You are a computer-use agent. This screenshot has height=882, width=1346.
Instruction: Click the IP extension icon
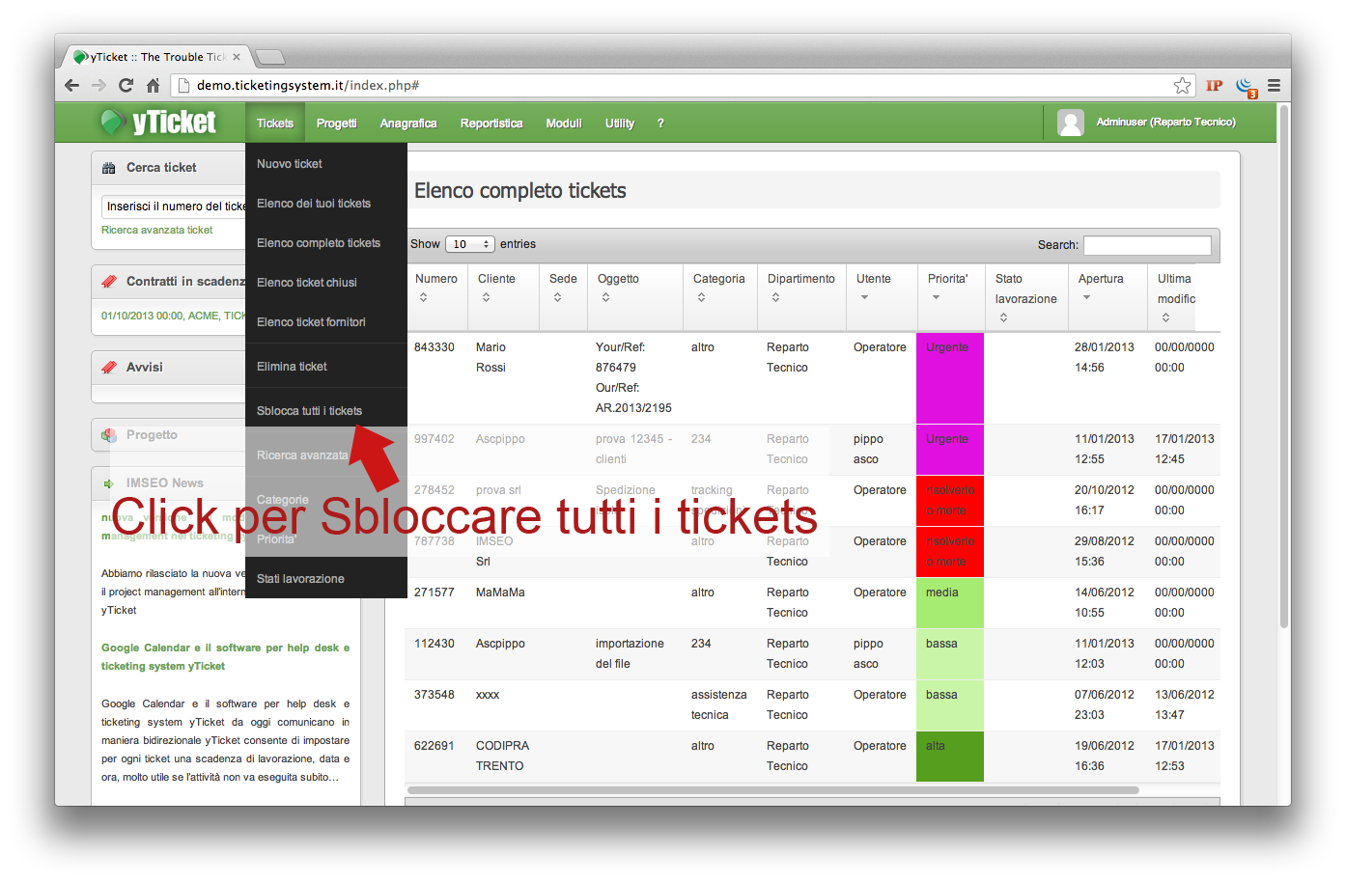pyautogui.click(x=1214, y=86)
